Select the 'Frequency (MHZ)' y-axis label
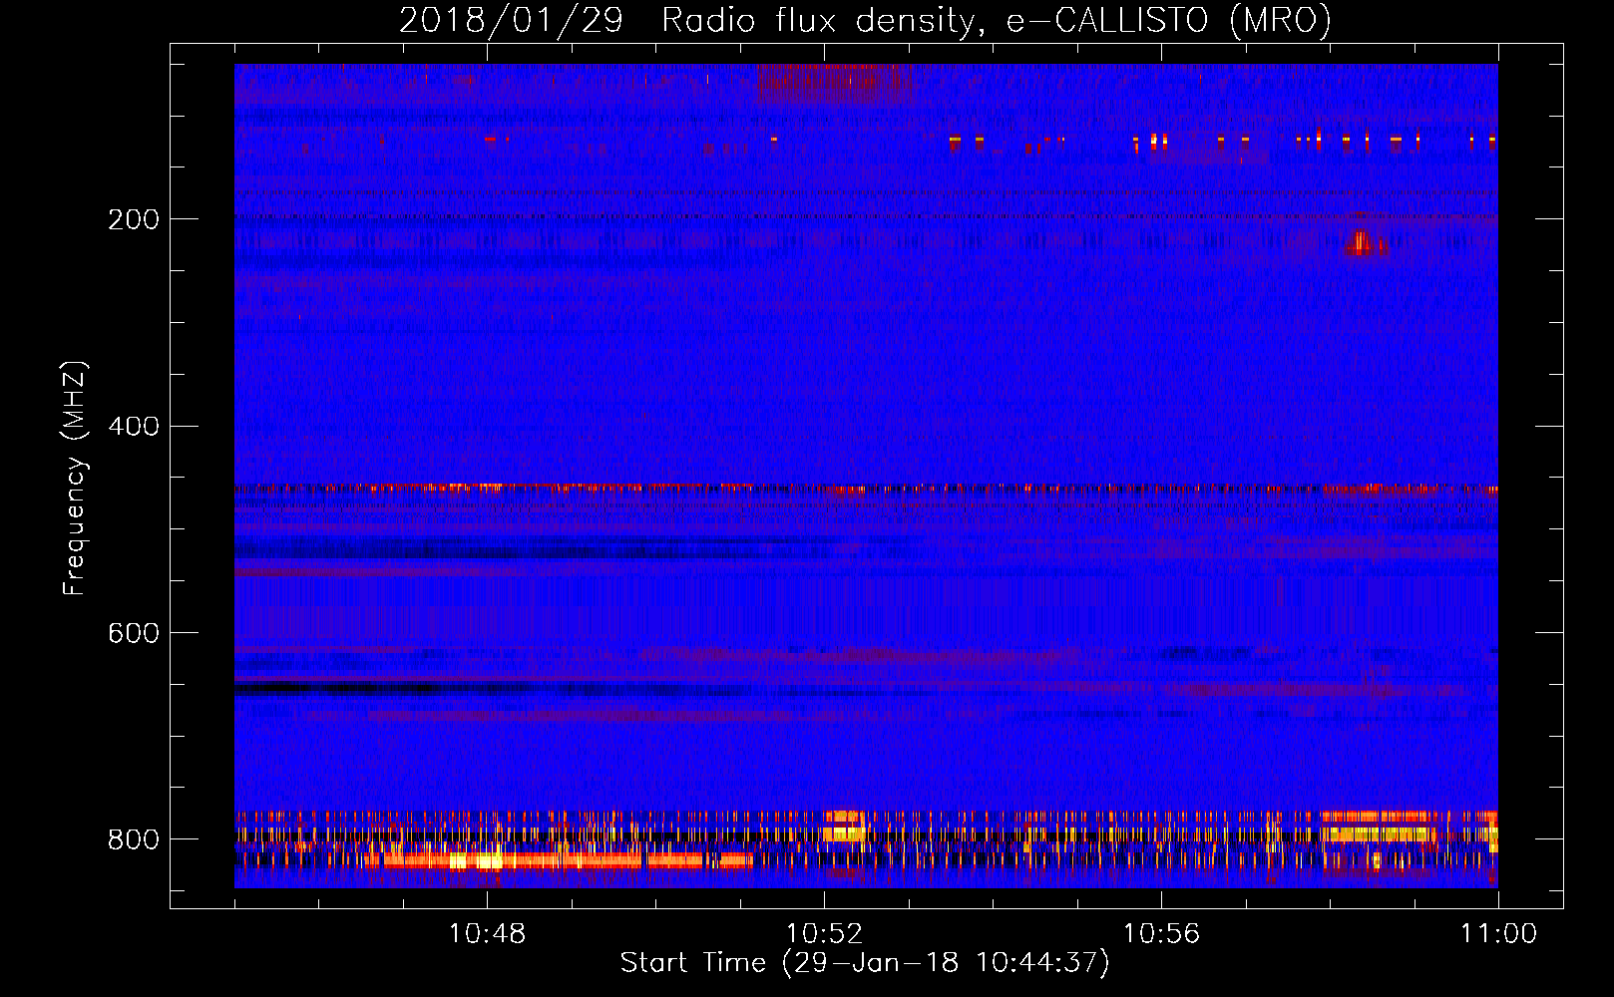1614x997 pixels. pyautogui.click(x=75, y=478)
